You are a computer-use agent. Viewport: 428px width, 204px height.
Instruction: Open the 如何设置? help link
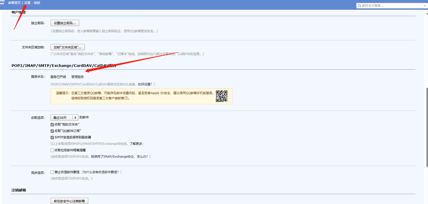145,84
